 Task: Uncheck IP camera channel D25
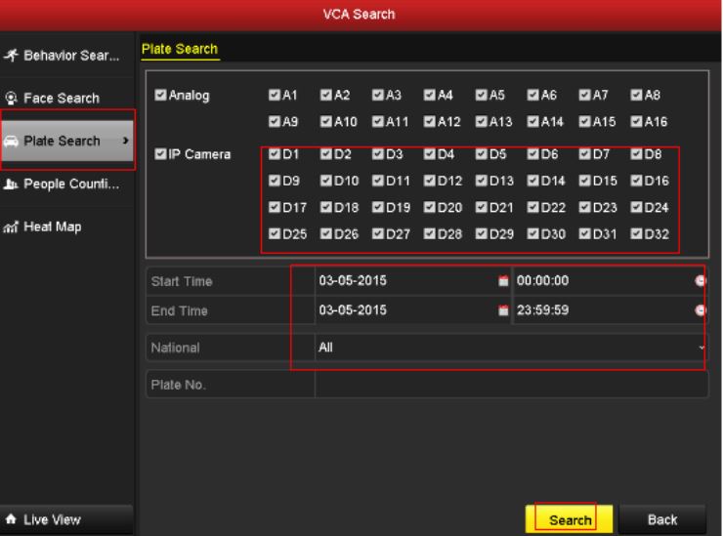[275, 234]
